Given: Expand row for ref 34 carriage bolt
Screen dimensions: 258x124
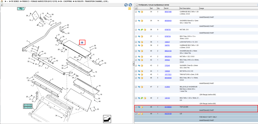Looking at the screenshot, I should tap(136, 12).
